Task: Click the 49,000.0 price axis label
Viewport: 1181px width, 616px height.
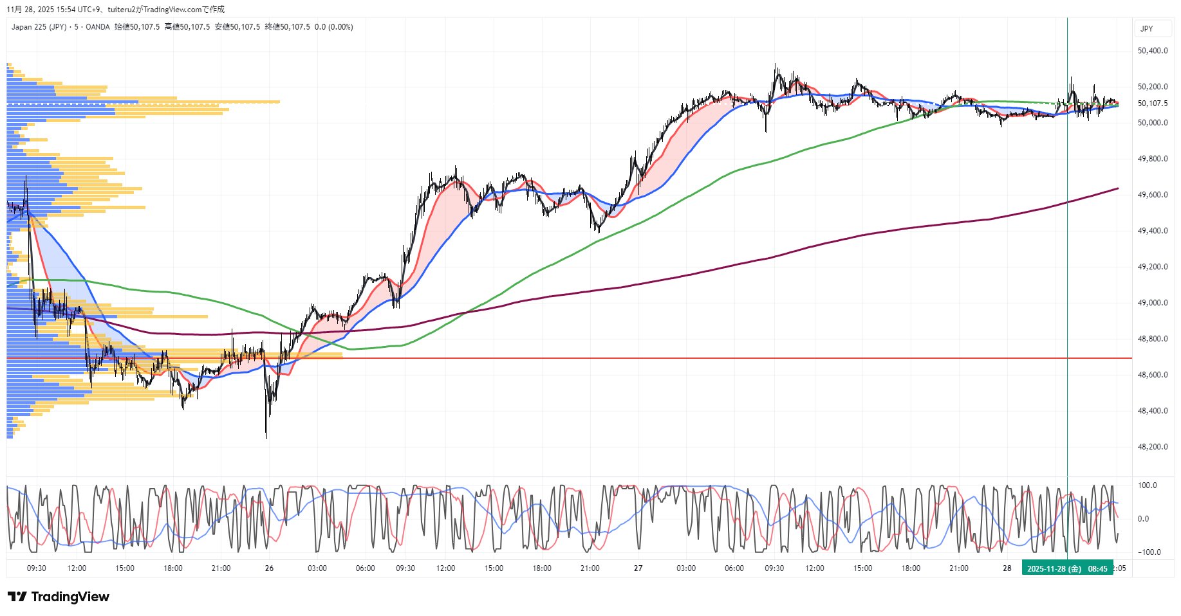Action: pyautogui.click(x=1152, y=303)
